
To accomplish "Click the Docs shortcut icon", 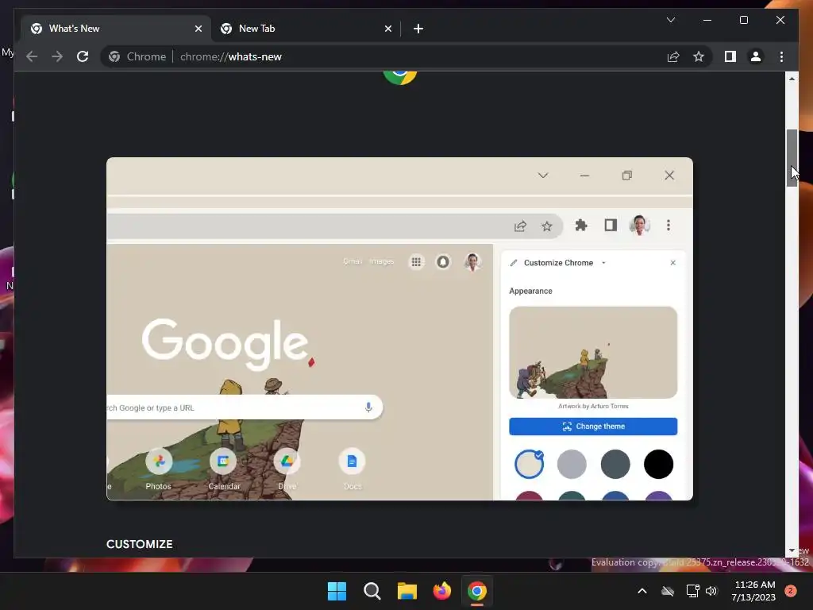I will (352, 461).
